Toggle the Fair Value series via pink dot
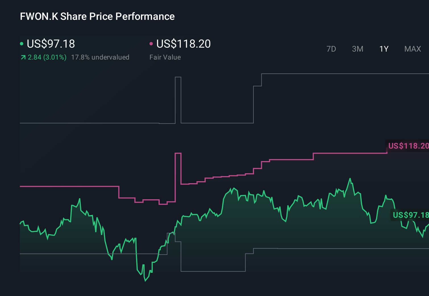This screenshot has height=296, width=429. (151, 43)
